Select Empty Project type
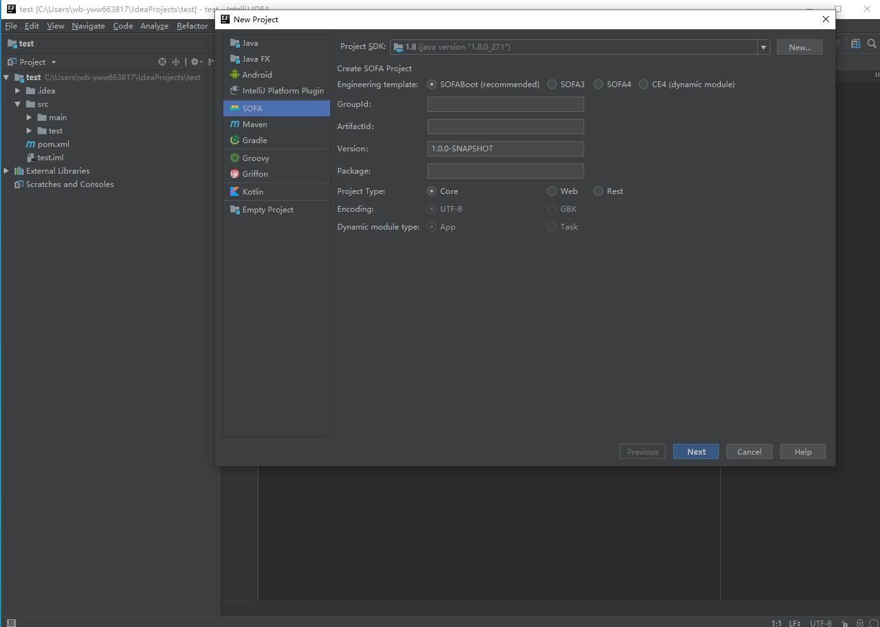The height and width of the screenshot is (627, 880). tap(277, 210)
